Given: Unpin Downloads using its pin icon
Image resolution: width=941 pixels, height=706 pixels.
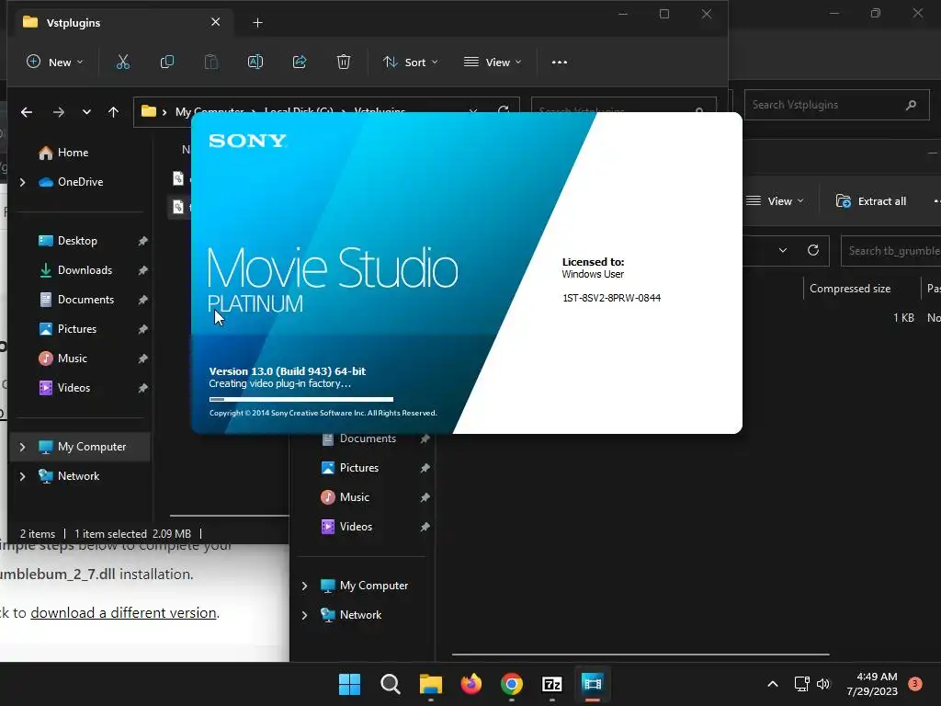Looking at the screenshot, I should click(x=142, y=270).
